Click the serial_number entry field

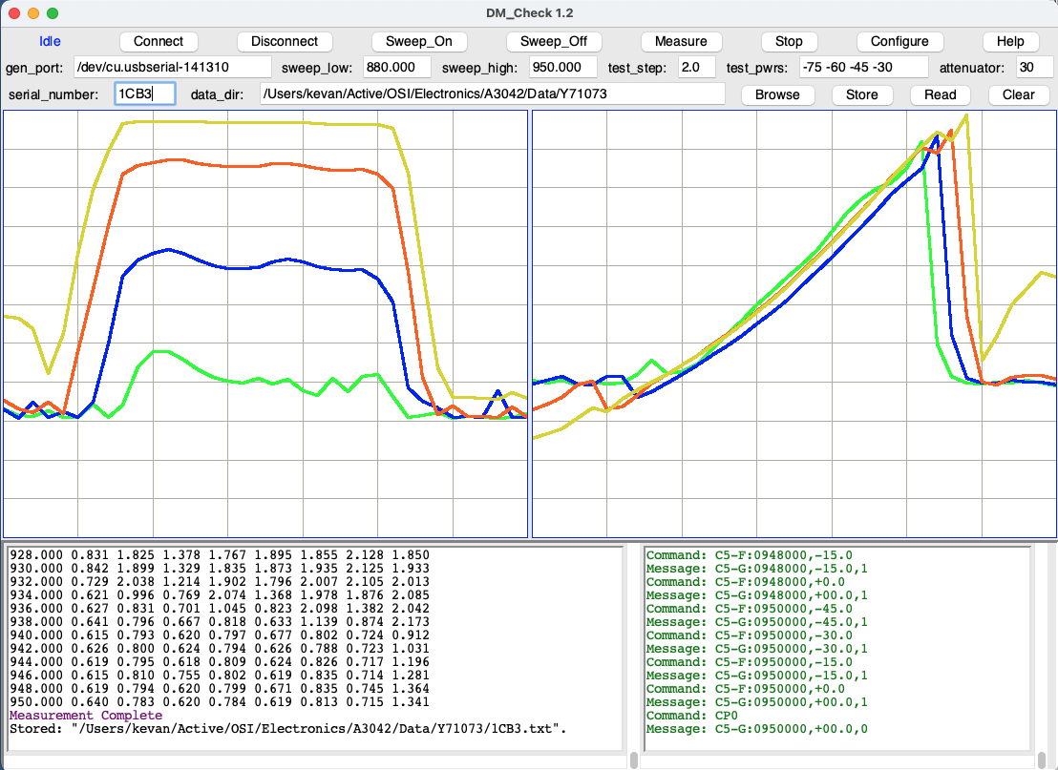(145, 94)
